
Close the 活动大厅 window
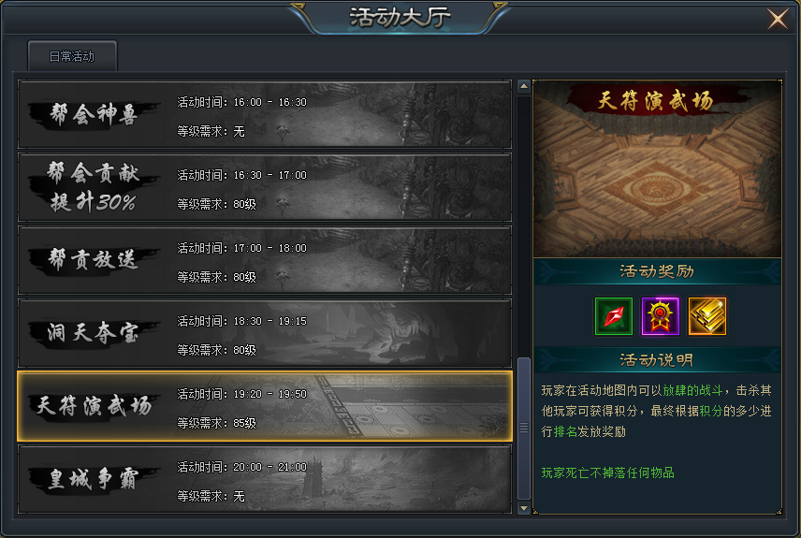coord(778,20)
